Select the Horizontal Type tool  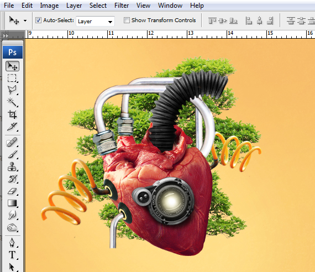(x=12, y=255)
